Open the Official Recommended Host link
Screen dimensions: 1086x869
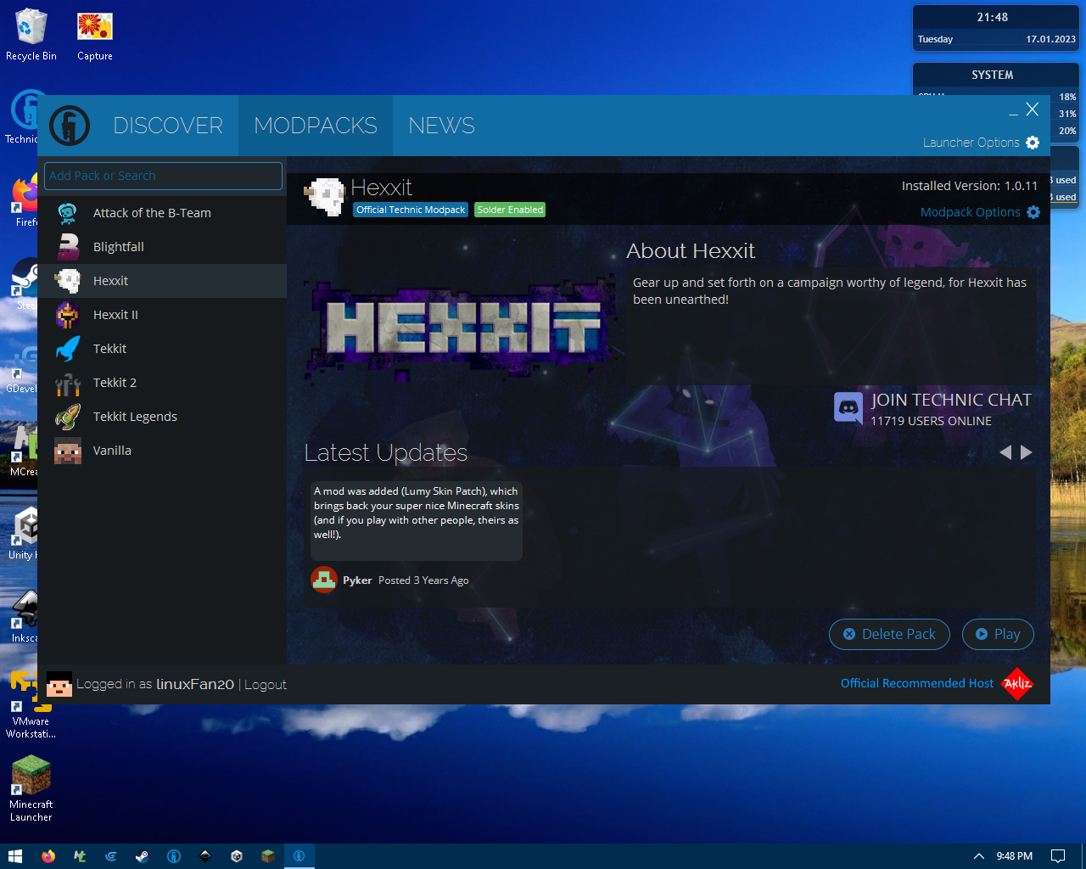tap(916, 683)
